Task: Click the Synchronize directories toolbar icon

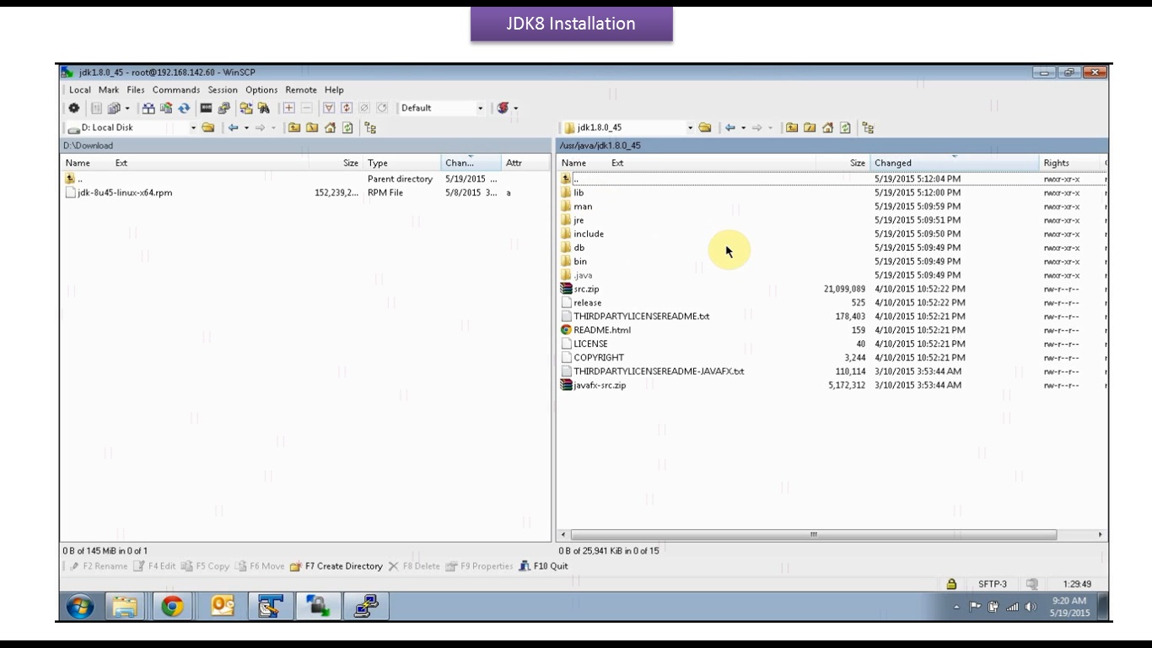Action: (148, 108)
